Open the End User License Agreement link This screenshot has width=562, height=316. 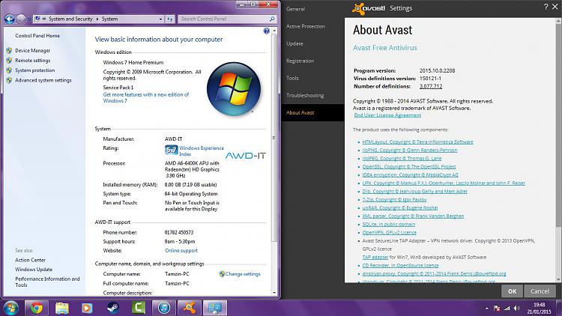[x=387, y=115]
